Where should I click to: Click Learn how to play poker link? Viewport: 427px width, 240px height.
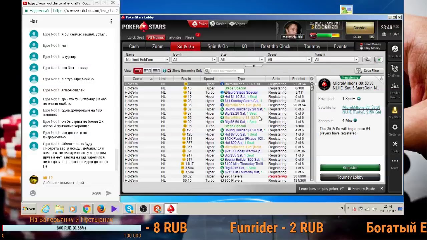pos(321,189)
